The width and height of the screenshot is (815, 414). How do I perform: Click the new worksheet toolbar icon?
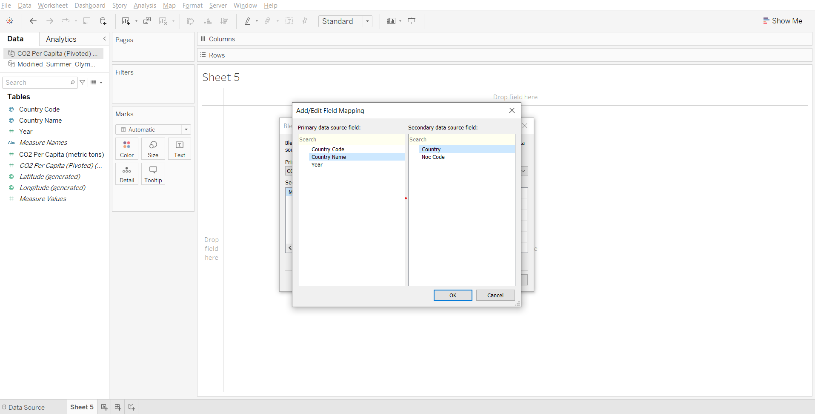[126, 21]
